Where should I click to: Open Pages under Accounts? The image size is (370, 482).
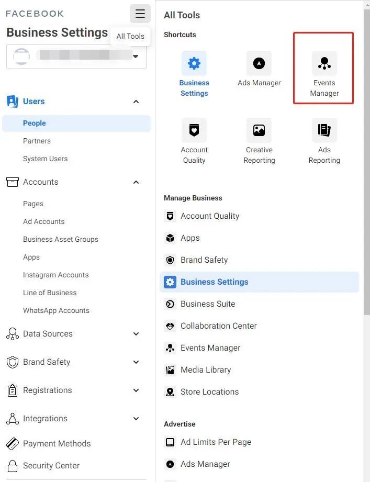(x=33, y=204)
